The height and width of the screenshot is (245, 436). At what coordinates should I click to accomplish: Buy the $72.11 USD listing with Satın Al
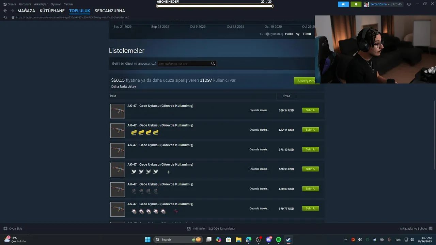pos(310,130)
